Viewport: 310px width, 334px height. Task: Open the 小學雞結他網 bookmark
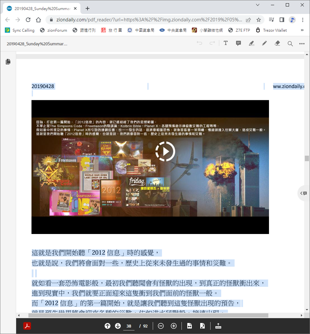[207, 30]
